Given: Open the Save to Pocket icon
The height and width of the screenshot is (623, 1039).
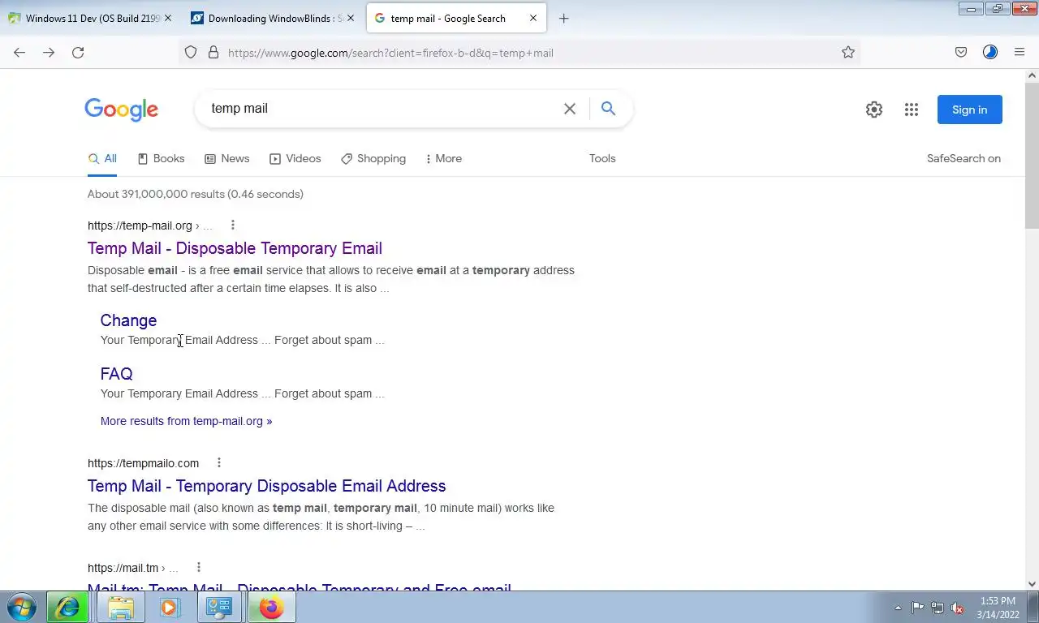Looking at the screenshot, I should pyautogui.click(x=961, y=53).
